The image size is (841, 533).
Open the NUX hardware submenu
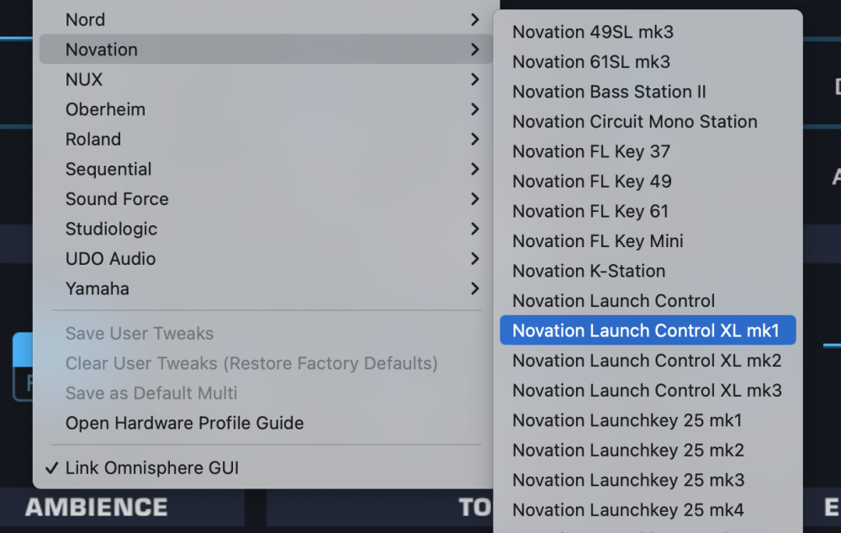tap(84, 80)
